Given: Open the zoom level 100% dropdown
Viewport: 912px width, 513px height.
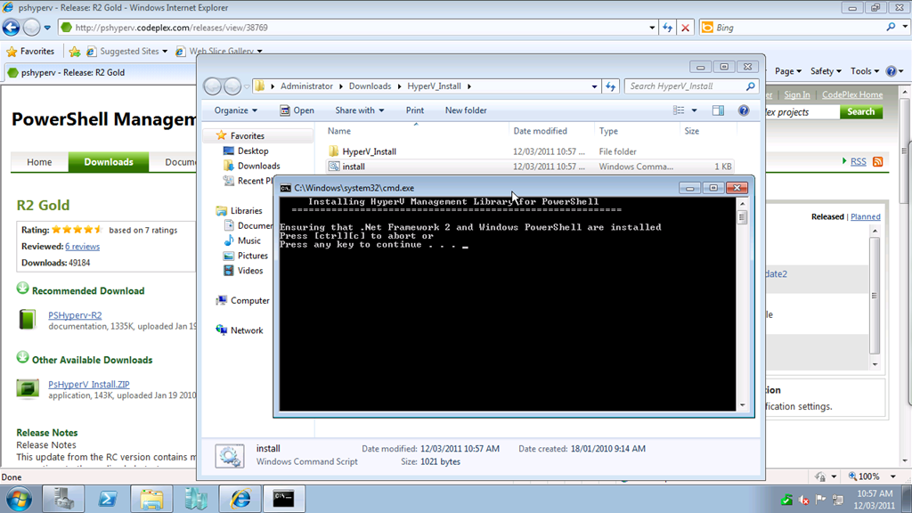Looking at the screenshot, I should click(892, 476).
